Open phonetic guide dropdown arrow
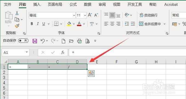The width and height of the screenshot is (186, 99). (96, 24)
